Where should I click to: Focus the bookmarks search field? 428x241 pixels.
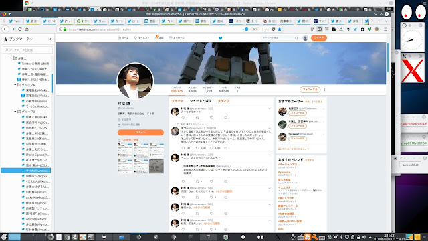(x=27, y=50)
